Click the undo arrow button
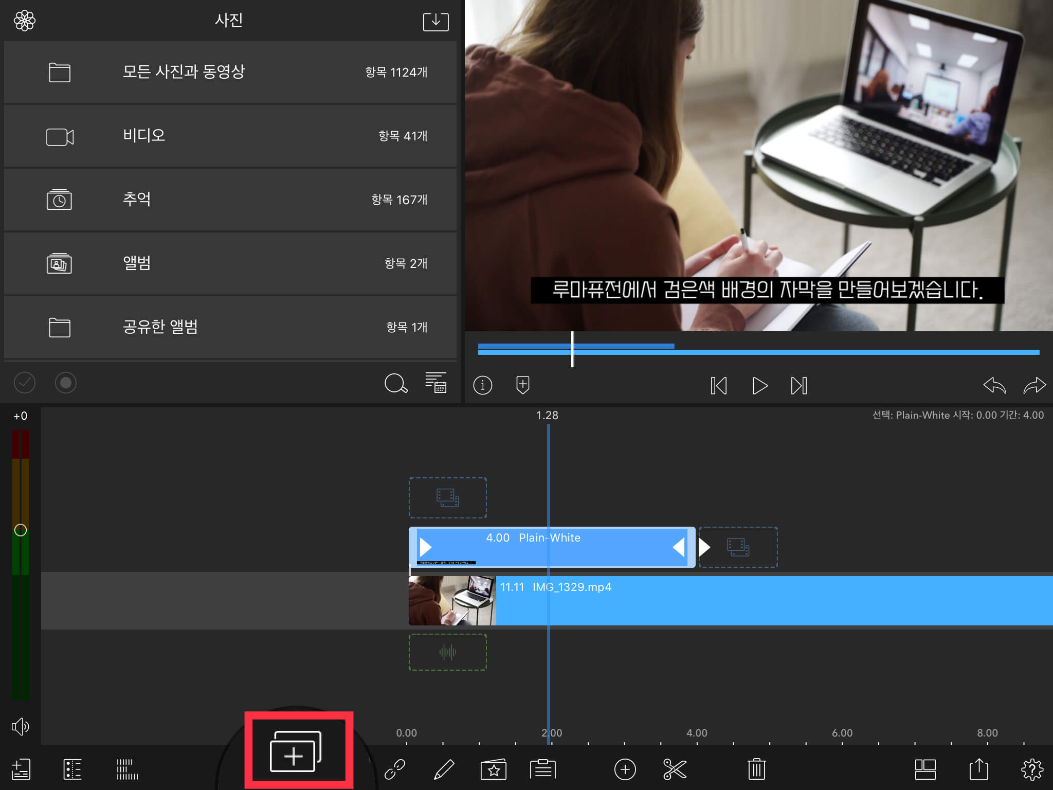 tap(994, 385)
